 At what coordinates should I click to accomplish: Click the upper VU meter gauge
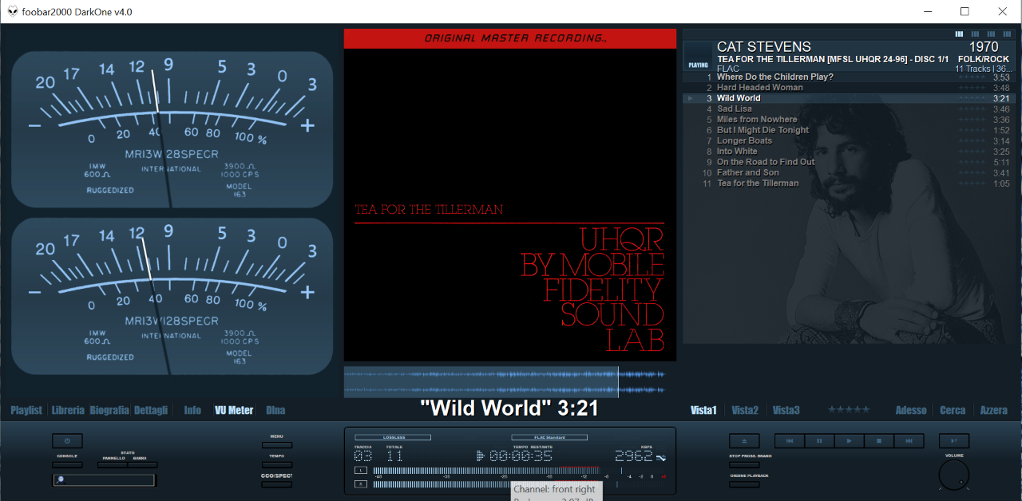172,130
